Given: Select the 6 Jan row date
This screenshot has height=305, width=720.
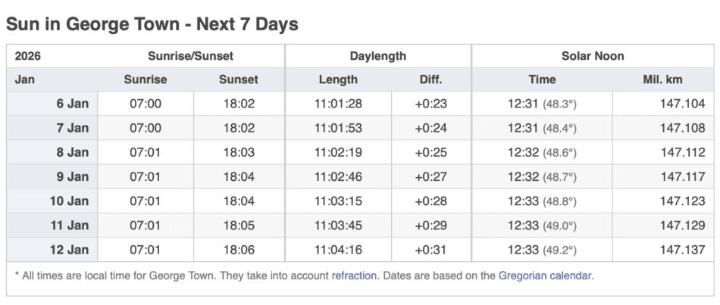Looking at the screenshot, I should [73, 104].
